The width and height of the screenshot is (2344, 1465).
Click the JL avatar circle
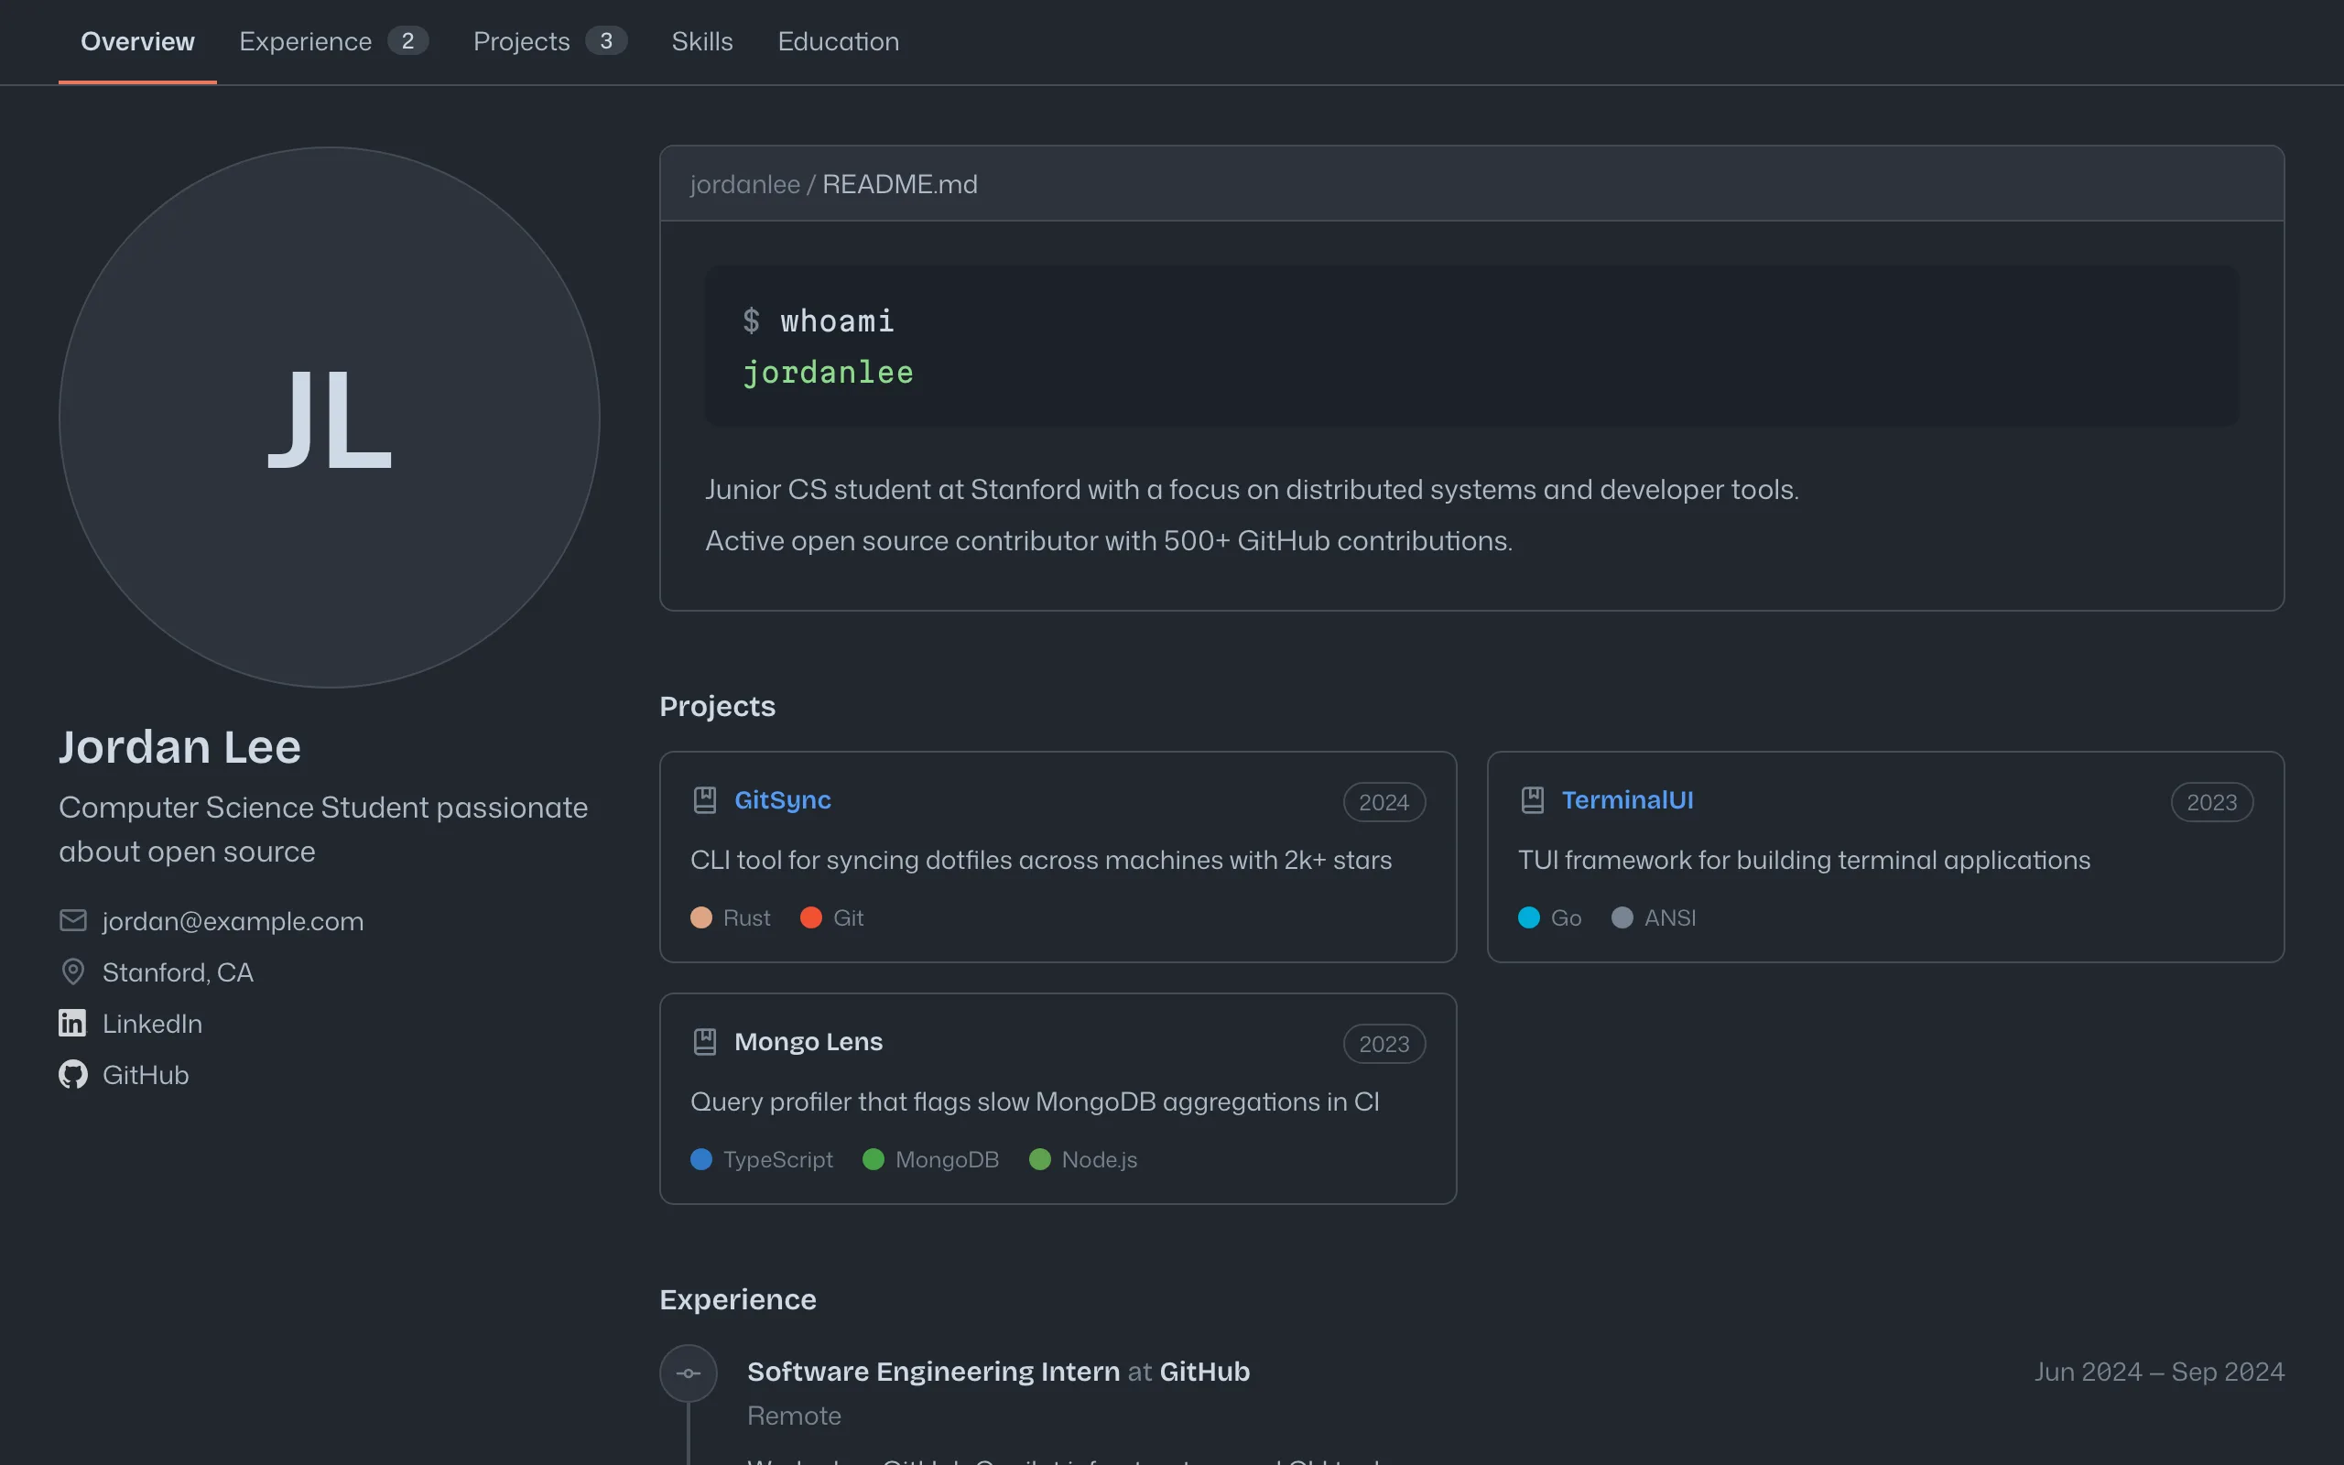[x=330, y=418]
